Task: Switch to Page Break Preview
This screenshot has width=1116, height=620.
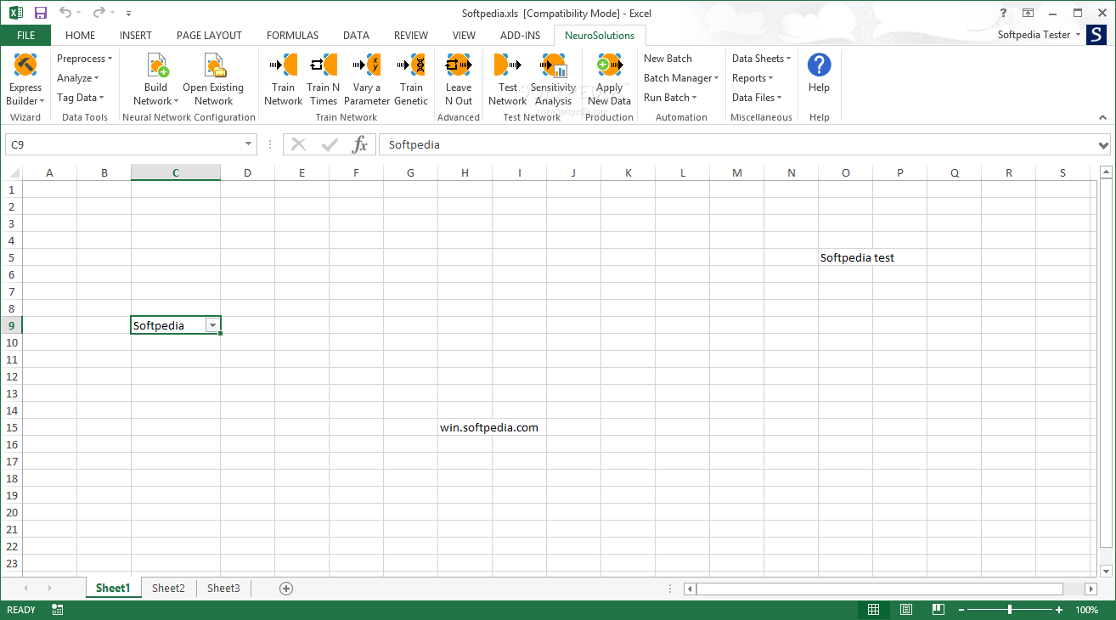Action: tap(938, 610)
